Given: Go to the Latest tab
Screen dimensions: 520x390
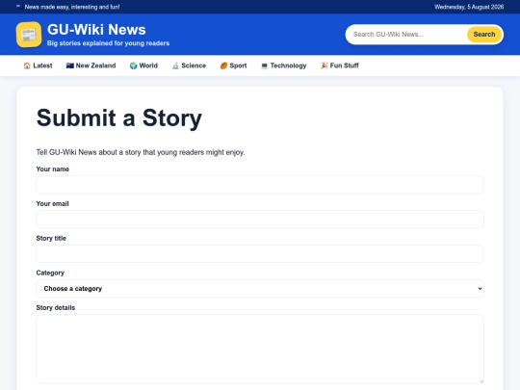Looking at the screenshot, I should point(38,65).
